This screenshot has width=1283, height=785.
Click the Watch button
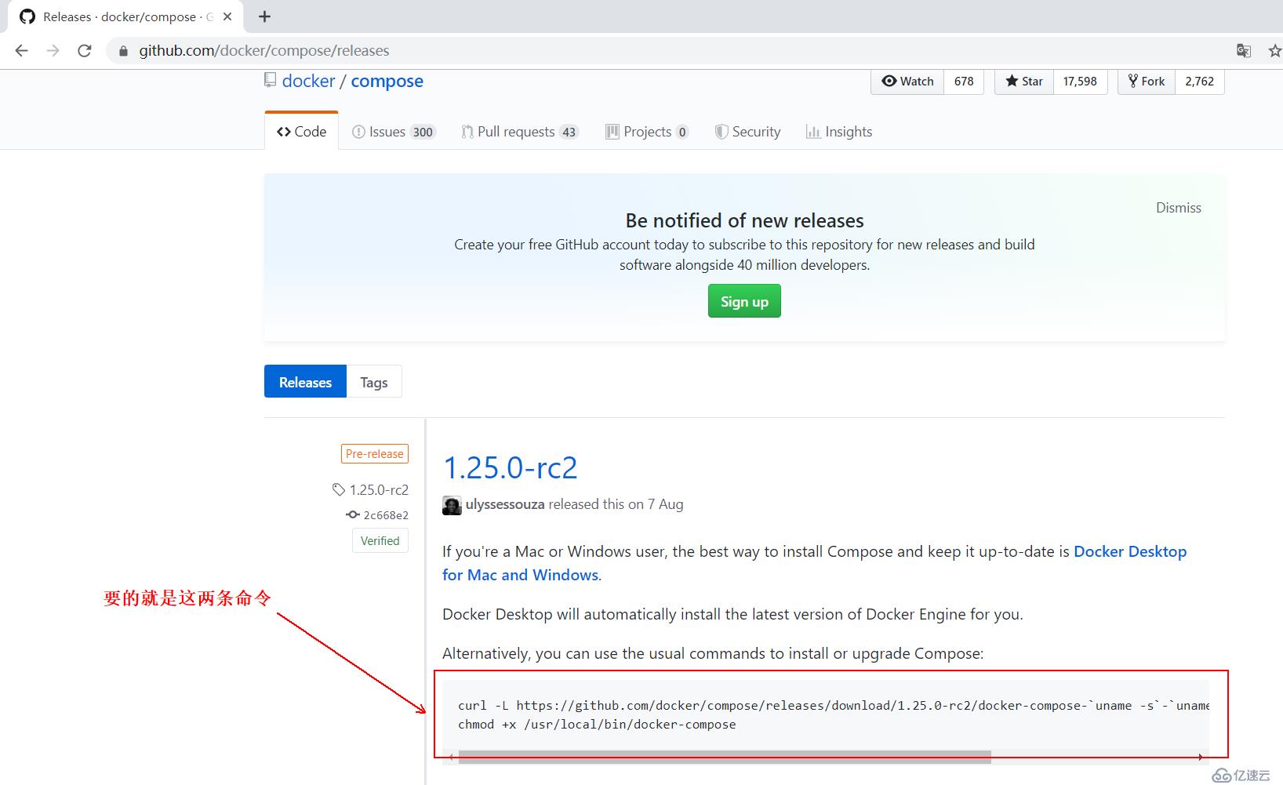coord(907,82)
